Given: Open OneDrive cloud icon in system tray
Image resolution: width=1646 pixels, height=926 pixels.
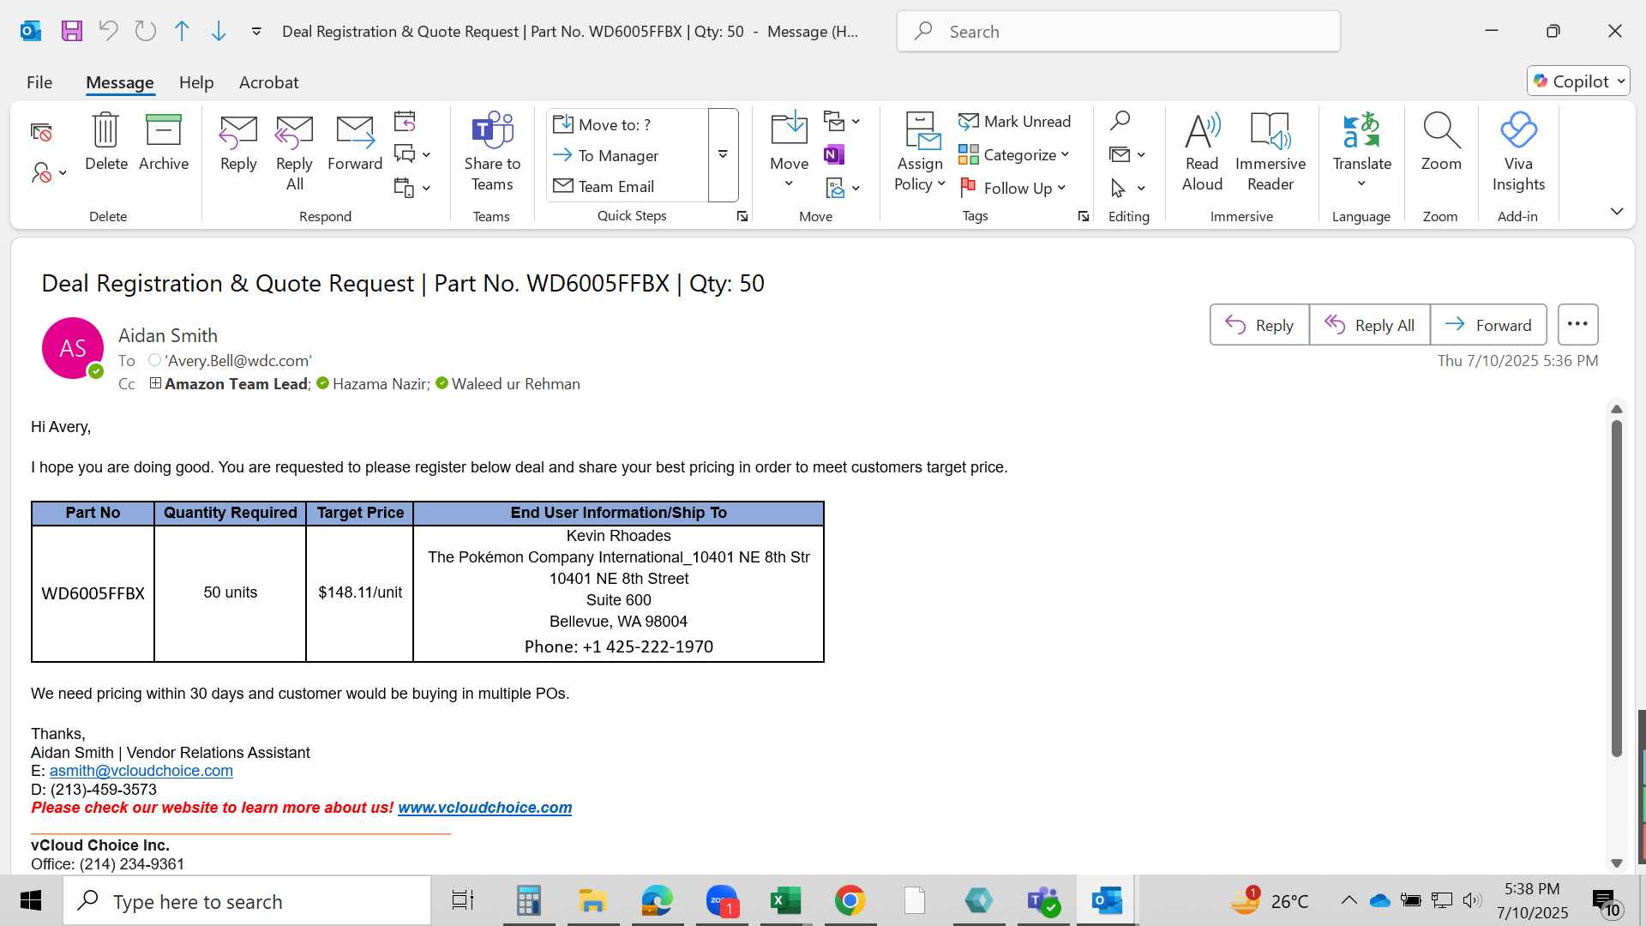Looking at the screenshot, I should (1379, 901).
